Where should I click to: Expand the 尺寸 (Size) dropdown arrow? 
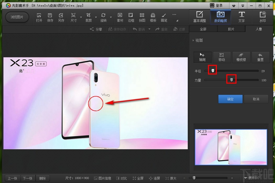pyautogui.click(x=81, y=18)
